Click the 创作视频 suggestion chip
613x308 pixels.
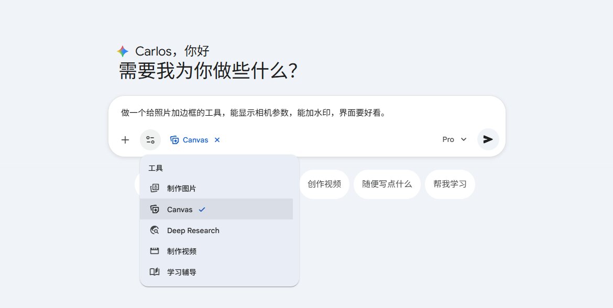point(324,184)
